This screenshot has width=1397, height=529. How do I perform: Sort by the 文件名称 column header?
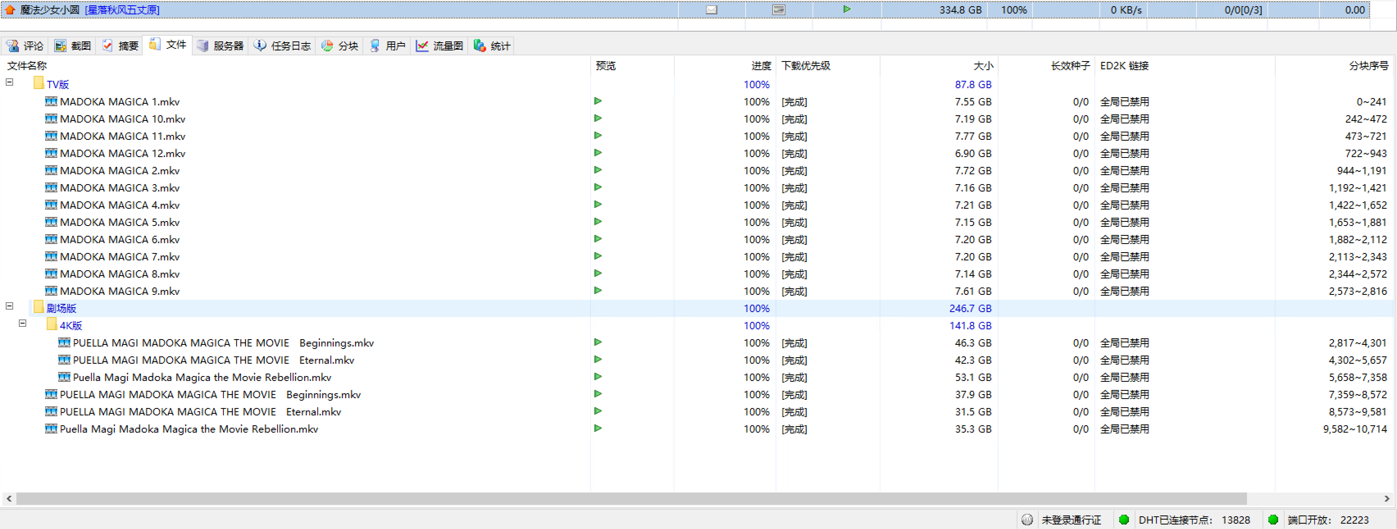(x=27, y=66)
